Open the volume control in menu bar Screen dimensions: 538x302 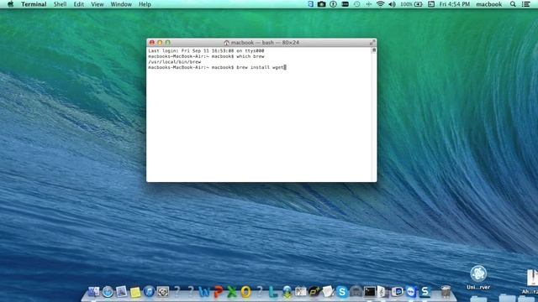(392, 4)
